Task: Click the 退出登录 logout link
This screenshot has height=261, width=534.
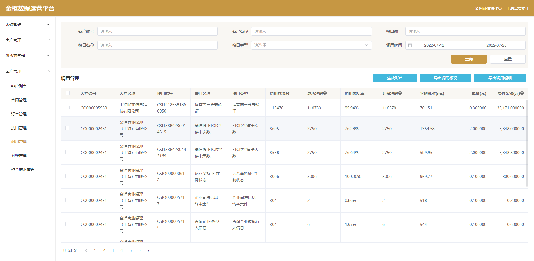Action: pos(518,8)
